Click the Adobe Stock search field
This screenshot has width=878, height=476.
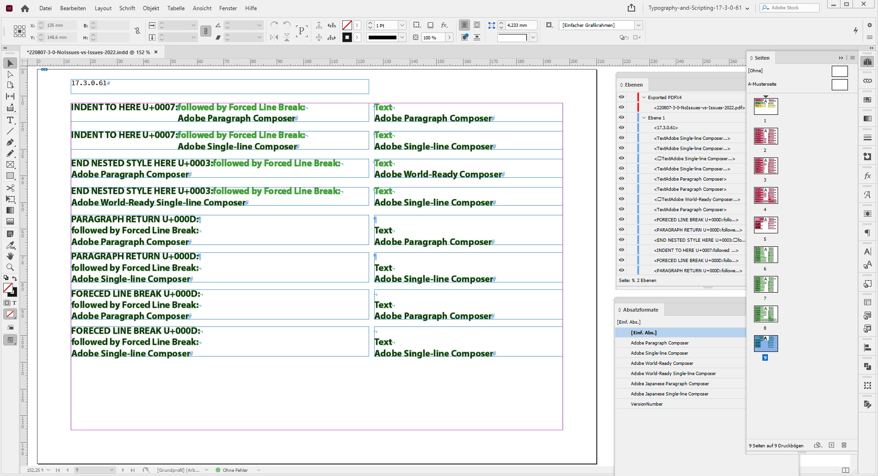click(790, 8)
